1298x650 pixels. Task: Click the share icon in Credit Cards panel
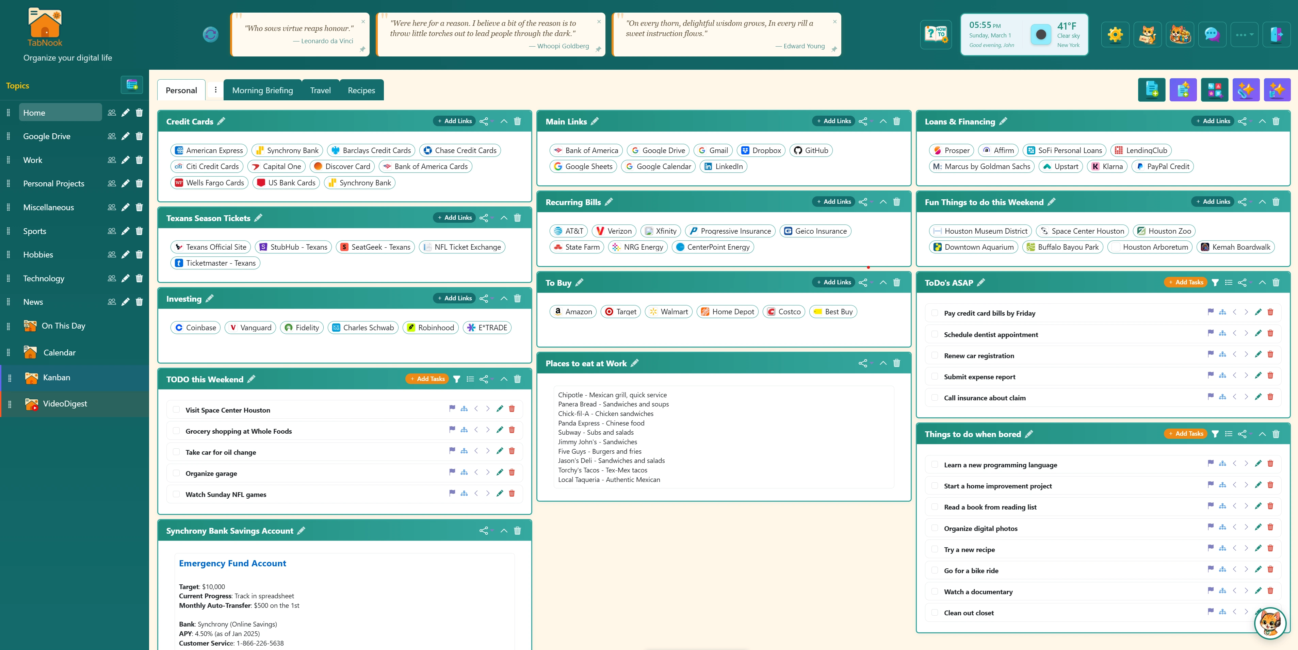tap(484, 121)
